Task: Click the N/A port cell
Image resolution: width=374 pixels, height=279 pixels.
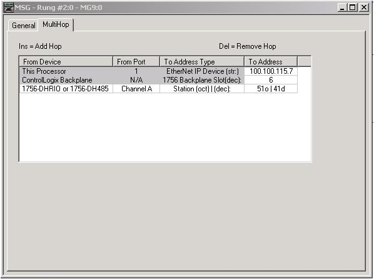Action: point(136,80)
